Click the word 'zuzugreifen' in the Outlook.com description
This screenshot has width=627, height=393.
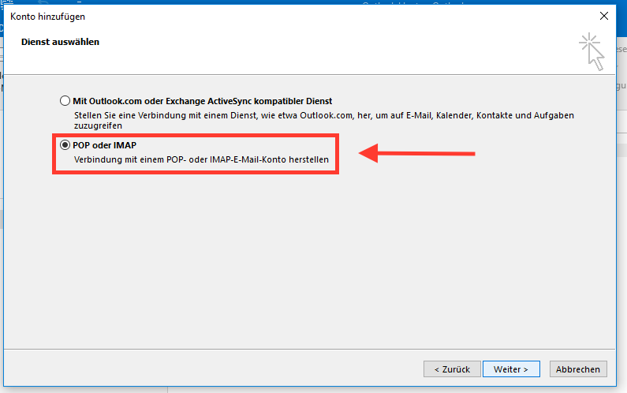point(95,125)
